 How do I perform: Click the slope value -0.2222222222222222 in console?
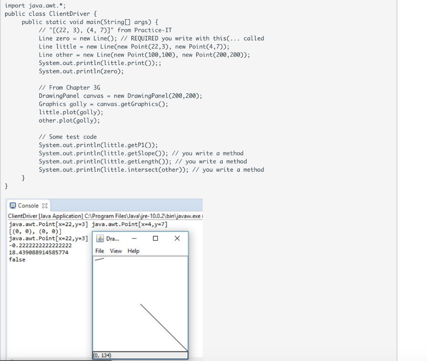click(40, 246)
